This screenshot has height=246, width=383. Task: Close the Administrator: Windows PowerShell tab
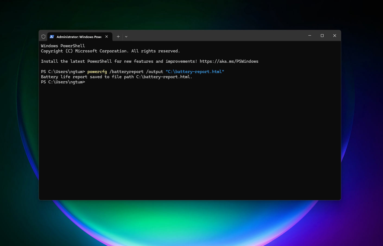click(107, 37)
